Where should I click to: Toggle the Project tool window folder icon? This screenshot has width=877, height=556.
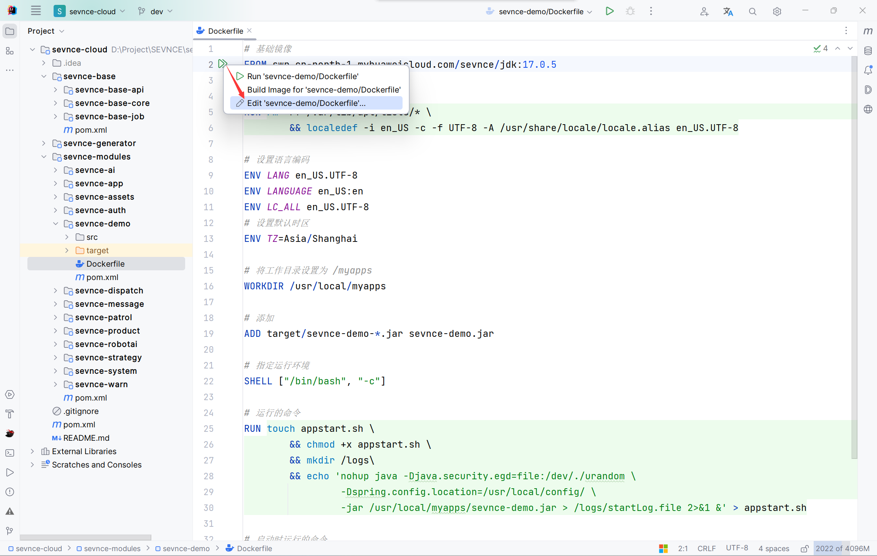point(10,31)
